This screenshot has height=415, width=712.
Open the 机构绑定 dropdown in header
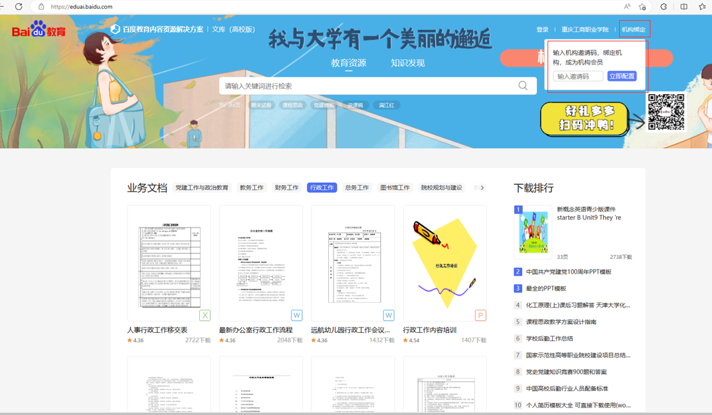pos(634,29)
